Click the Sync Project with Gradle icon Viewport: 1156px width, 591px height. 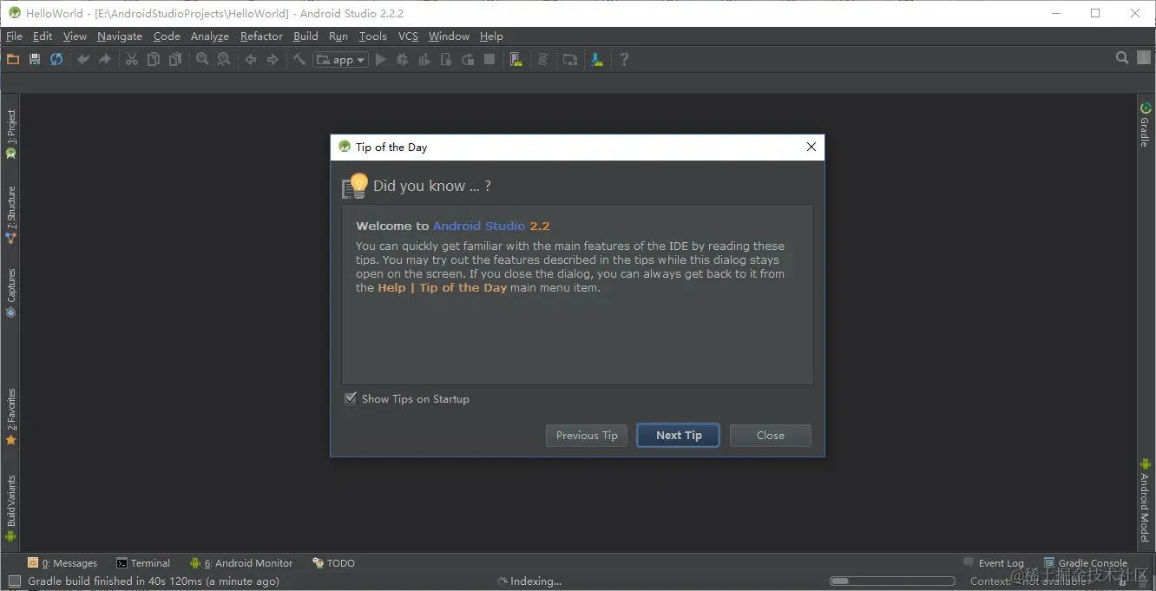pyautogui.click(x=543, y=59)
